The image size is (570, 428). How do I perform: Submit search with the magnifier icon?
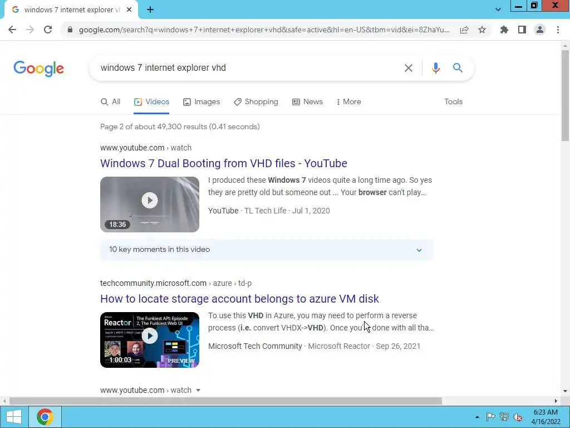458,67
